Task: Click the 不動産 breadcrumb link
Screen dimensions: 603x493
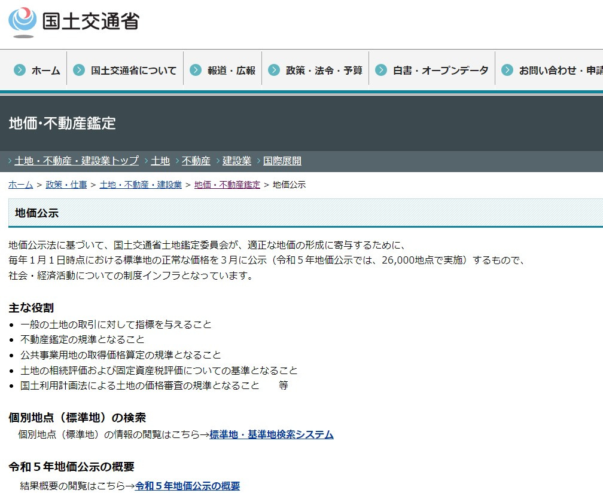Action: click(x=197, y=161)
